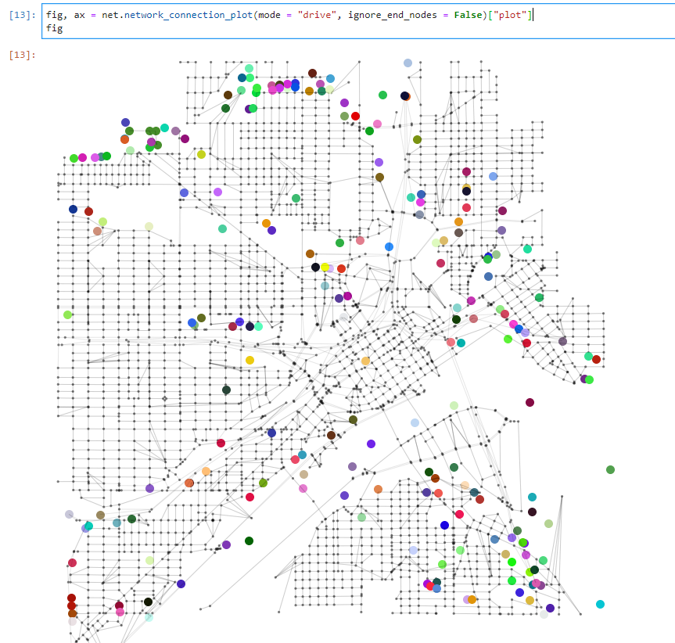The image size is (675, 643).
Task: Click the cyan node at the bottom right
Action: (600, 604)
